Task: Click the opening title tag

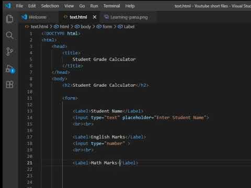Action: pyautogui.click(x=71, y=53)
